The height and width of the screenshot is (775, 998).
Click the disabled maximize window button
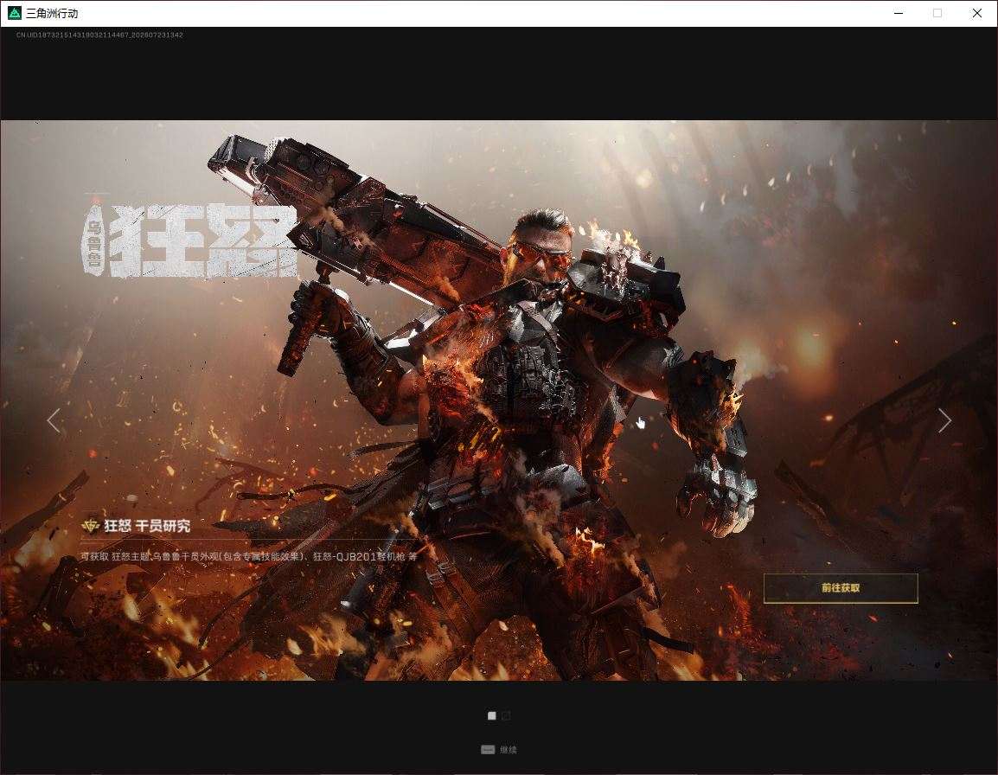pos(937,13)
